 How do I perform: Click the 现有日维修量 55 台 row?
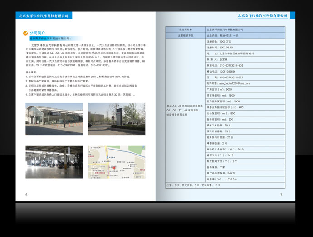[245, 131]
